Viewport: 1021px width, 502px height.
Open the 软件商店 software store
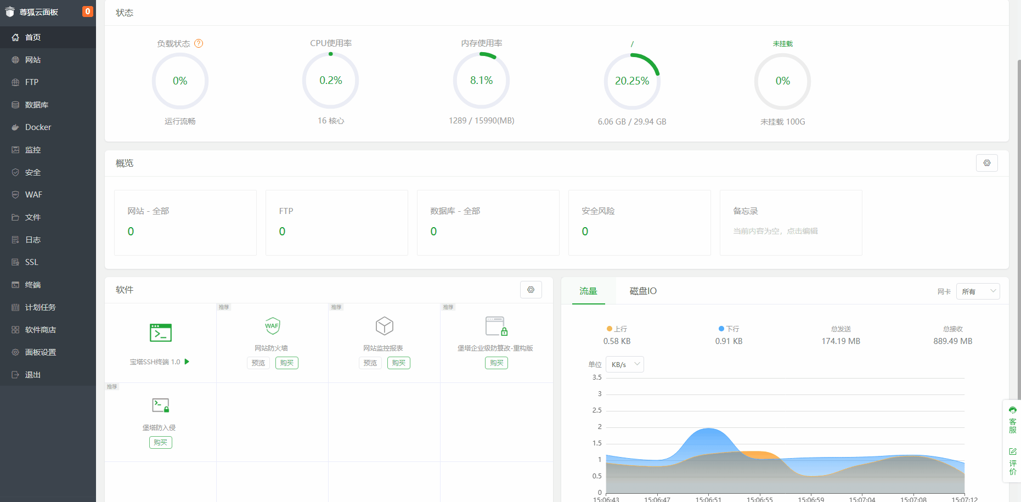coord(48,330)
